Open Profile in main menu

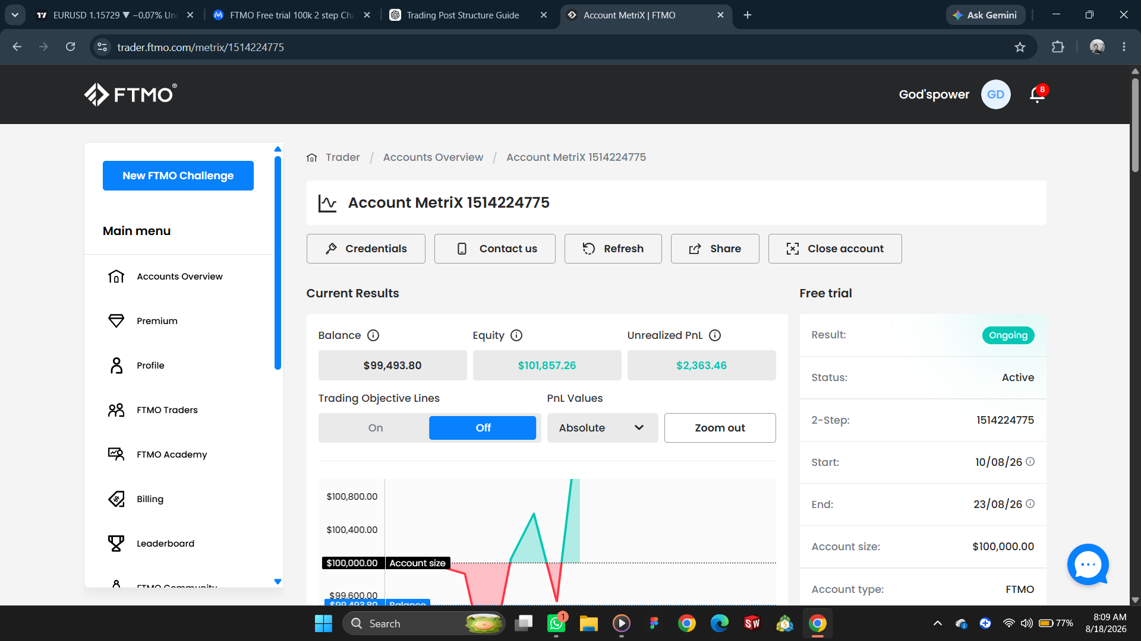coord(150,366)
